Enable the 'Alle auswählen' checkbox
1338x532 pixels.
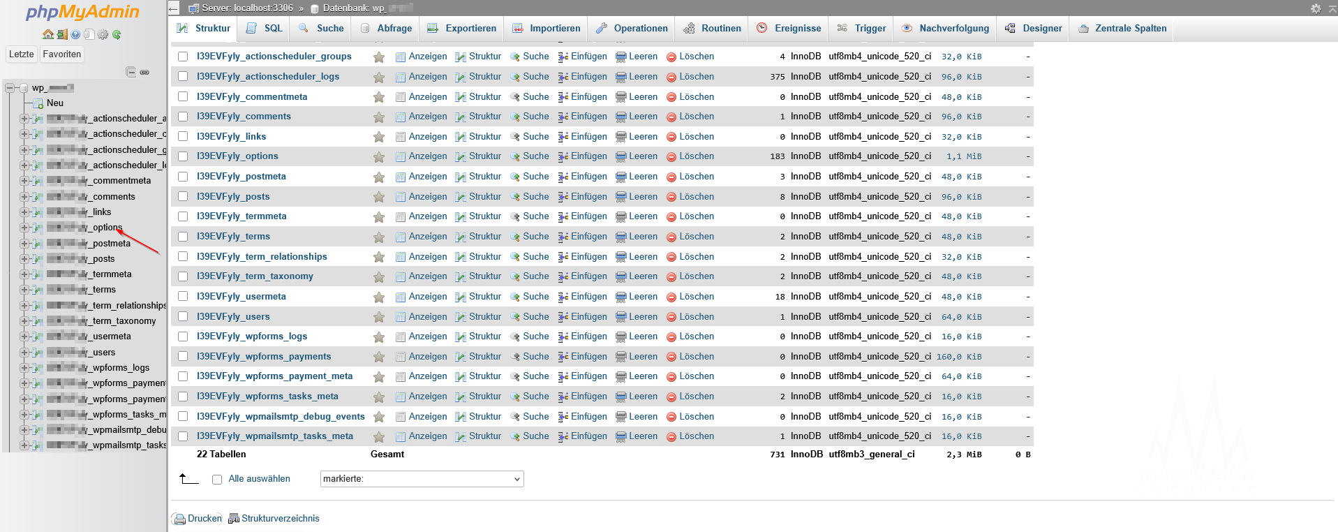[217, 480]
